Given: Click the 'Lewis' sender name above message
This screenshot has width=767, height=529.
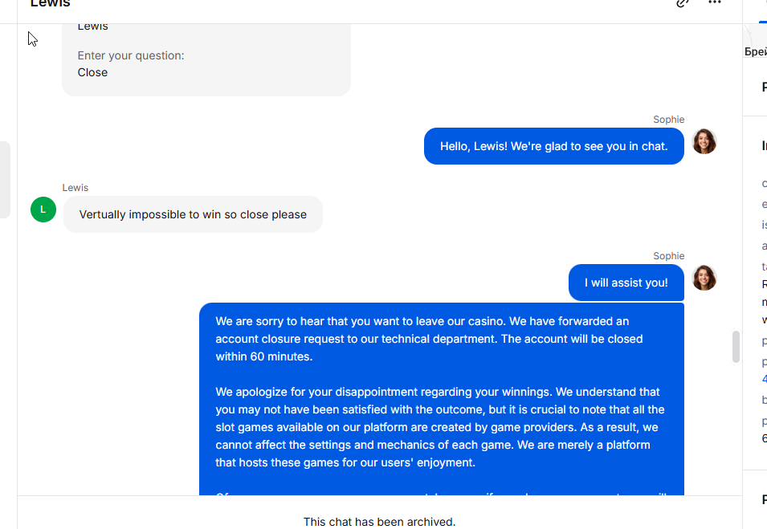Looking at the screenshot, I should point(75,188).
